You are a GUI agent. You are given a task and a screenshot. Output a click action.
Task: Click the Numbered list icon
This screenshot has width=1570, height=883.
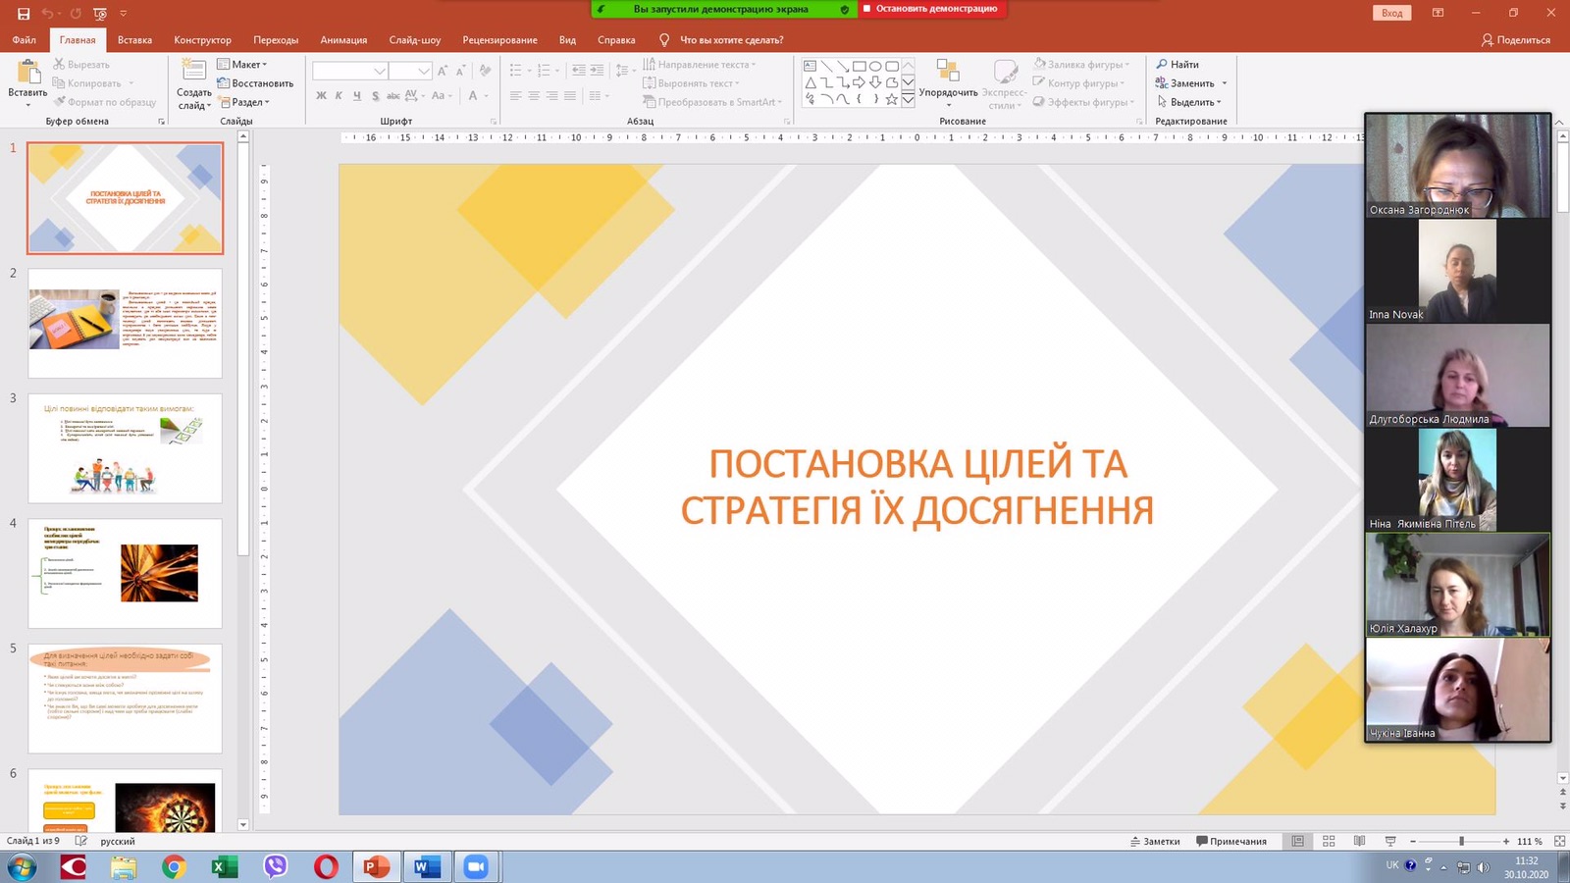pyautogui.click(x=545, y=71)
